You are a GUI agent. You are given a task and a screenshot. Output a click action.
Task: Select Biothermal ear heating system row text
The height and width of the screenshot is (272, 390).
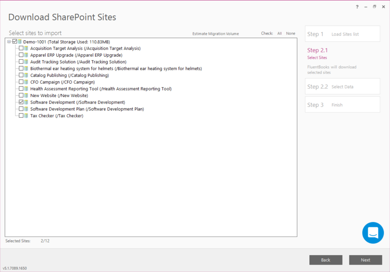[116, 68]
